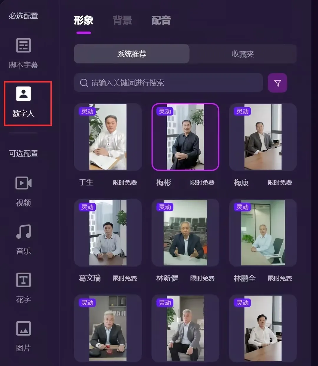Click the name label 林鹏全
318x366 pixels.
[245, 278]
